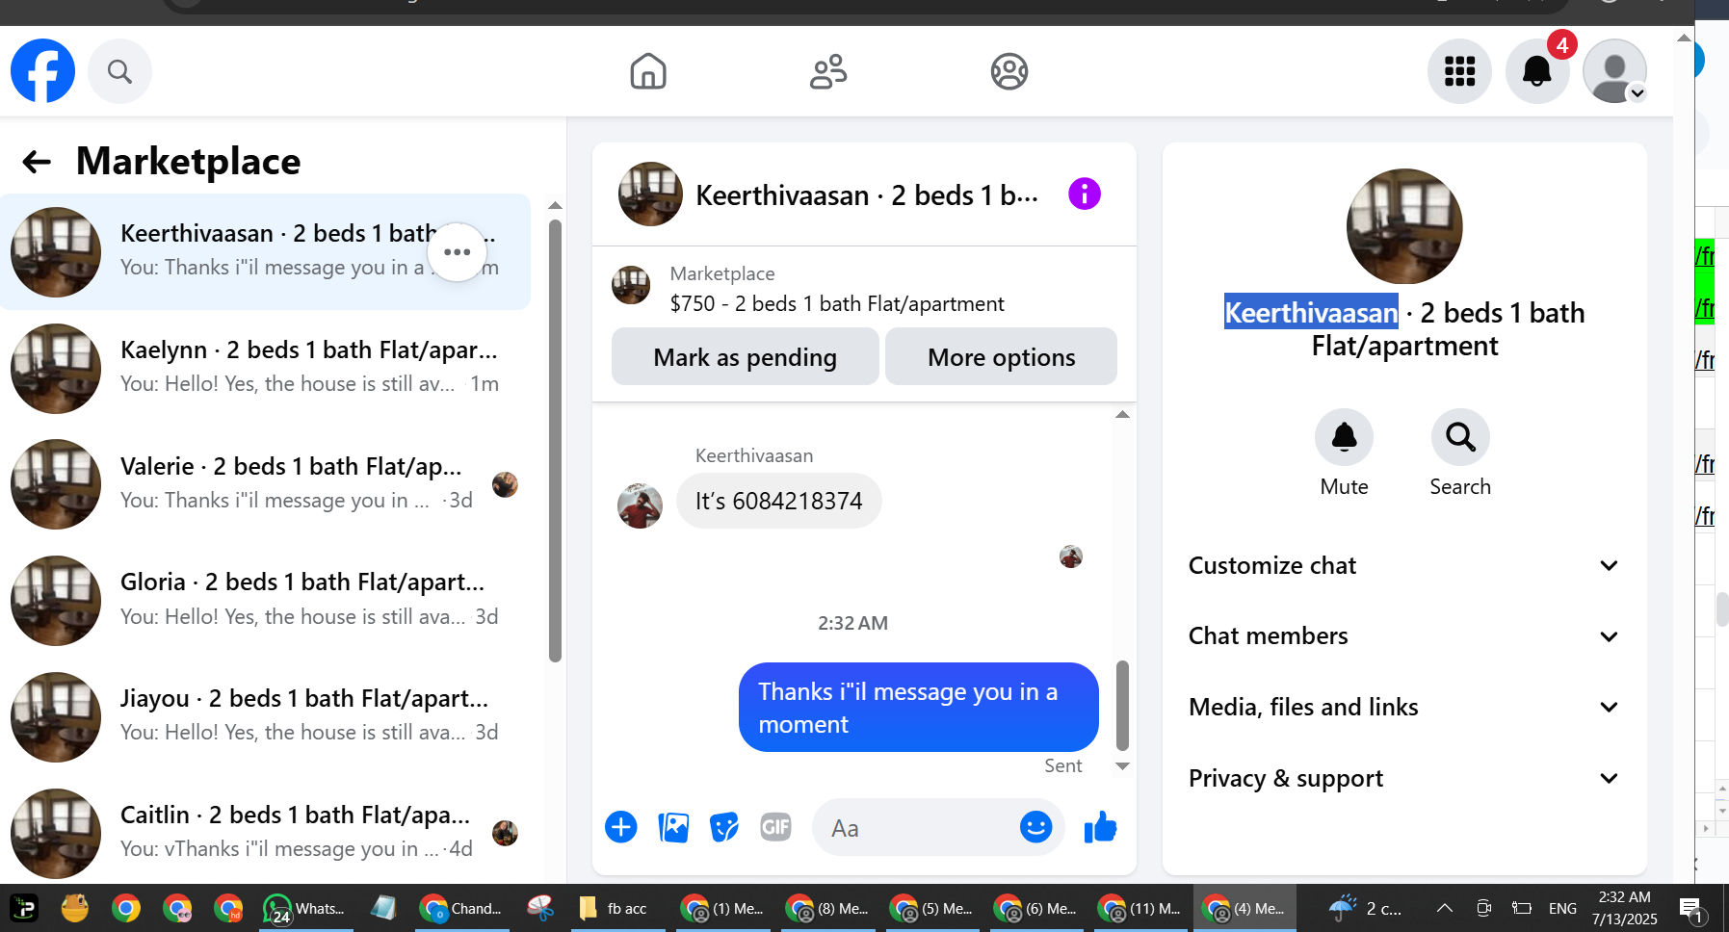The height and width of the screenshot is (932, 1729).
Task: Show hidden system tray icons chevron
Action: 1444,908
